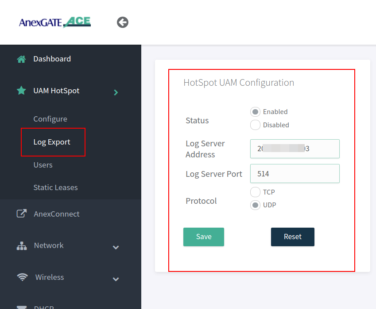
Task: Click the Log Server Port field
Action: point(295,174)
